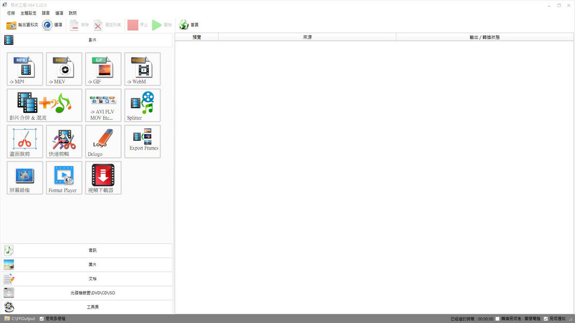
Task: Expand the 圖片 picture section
Action: (x=87, y=265)
